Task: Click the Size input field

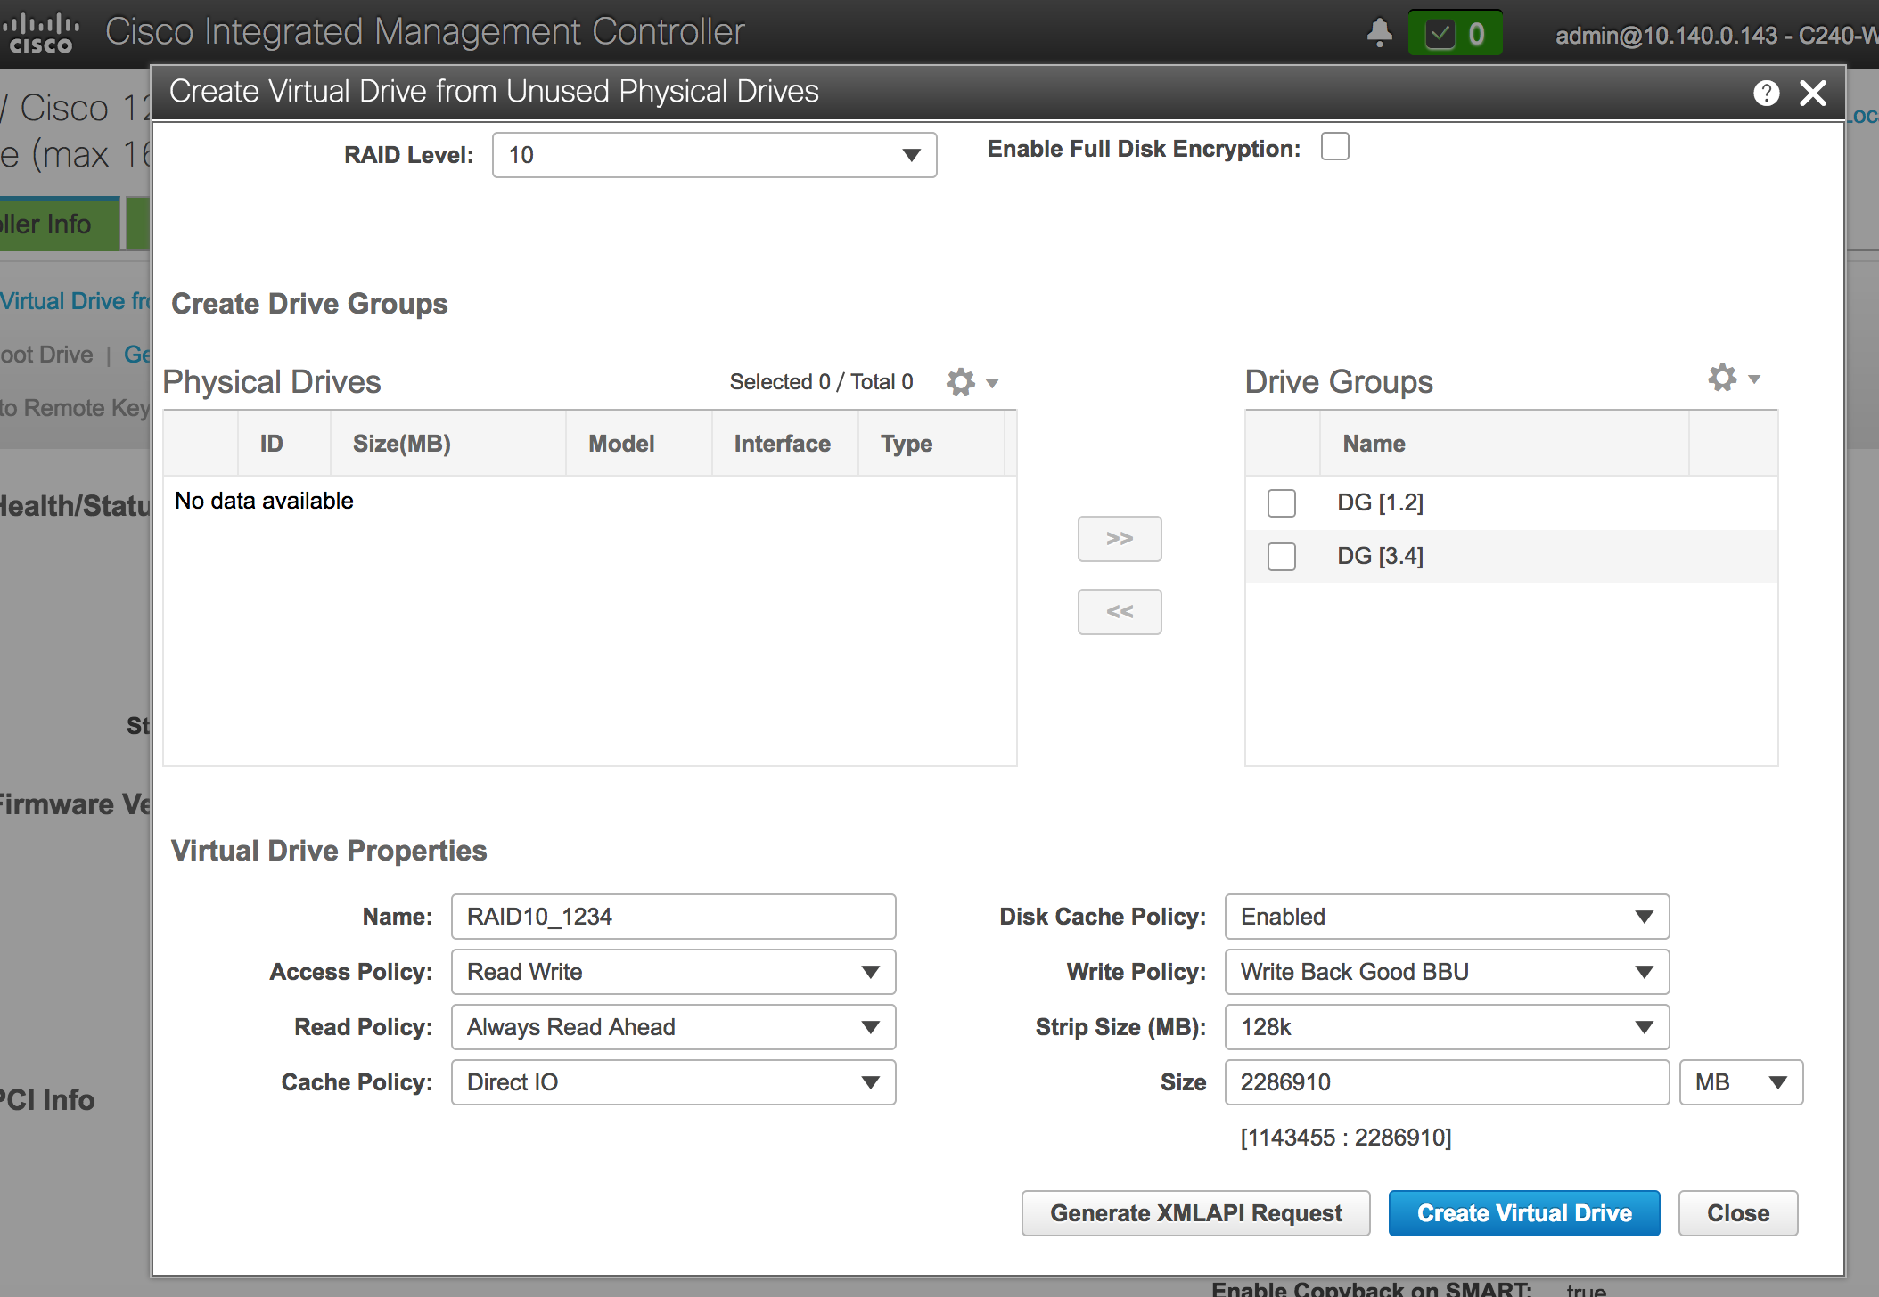Action: click(x=1447, y=1082)
